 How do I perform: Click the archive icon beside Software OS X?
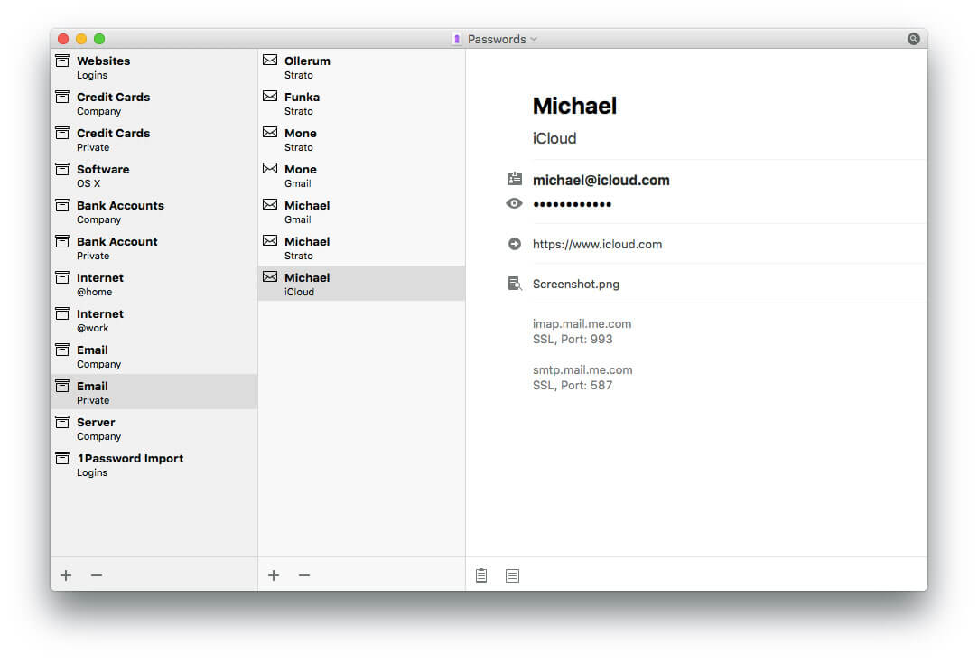click(x=62, y=169)
